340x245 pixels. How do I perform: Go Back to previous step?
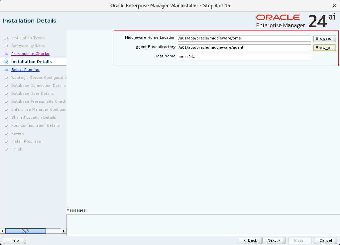(x=250, y=240)
